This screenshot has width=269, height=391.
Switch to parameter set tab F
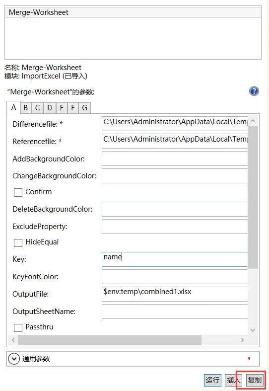(73, 108)
